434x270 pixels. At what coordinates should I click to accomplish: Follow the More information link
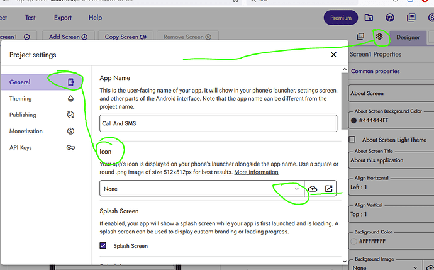click(x=256, y=172)
